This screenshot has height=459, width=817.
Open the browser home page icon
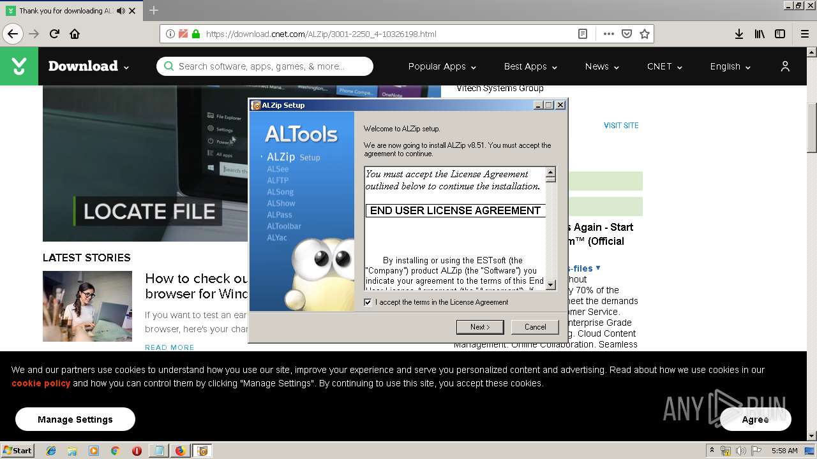click(x=75, y=34)
